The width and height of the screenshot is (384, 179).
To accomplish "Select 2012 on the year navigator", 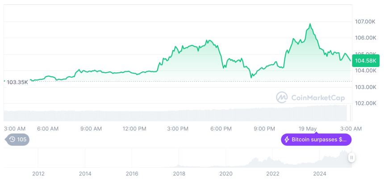I will (38, 174).
